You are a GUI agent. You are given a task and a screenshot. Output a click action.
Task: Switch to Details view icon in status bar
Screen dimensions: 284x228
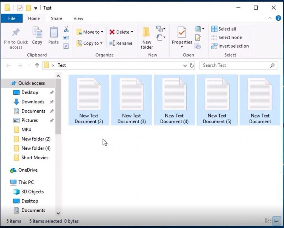tap(268, 221)
